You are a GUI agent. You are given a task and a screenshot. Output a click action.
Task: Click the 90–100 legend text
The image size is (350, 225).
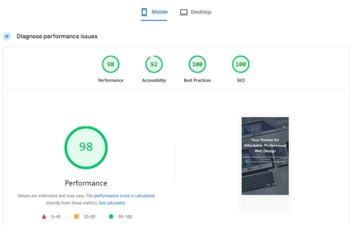125,216
